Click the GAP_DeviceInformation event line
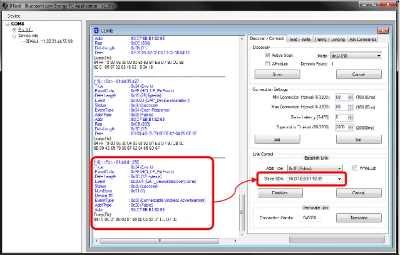 [142, 100]
